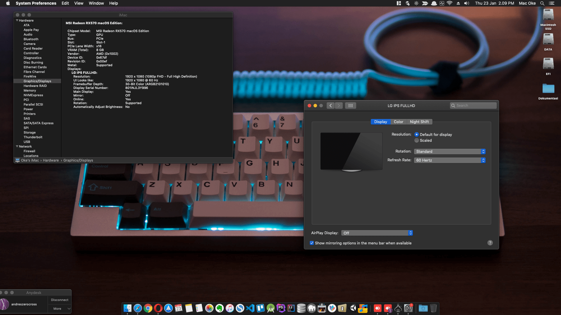Open the Photos app in the dock
Image resolution: width=561 pixels, height=315 pixels.
209,308
